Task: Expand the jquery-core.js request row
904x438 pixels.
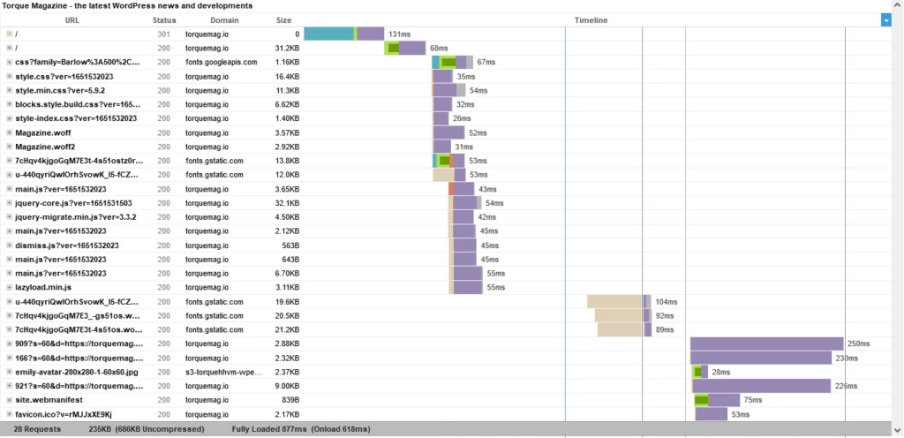Action: coord(9,203)
